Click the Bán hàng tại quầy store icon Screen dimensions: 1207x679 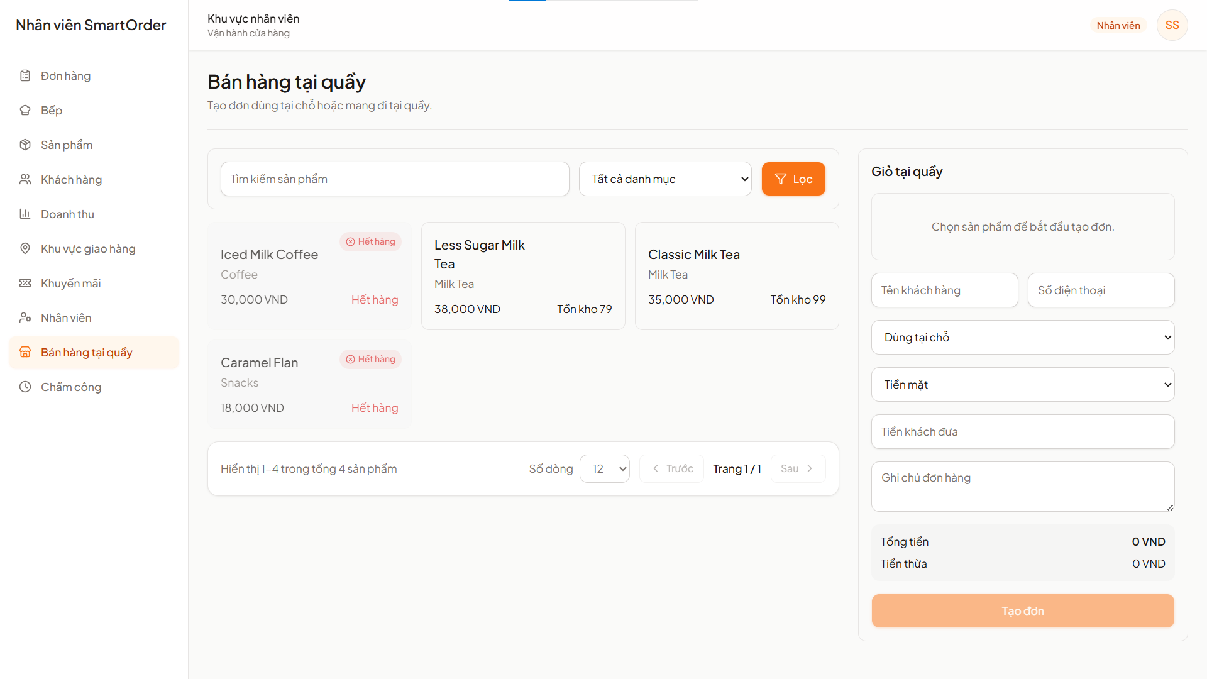tap(25, 352)
